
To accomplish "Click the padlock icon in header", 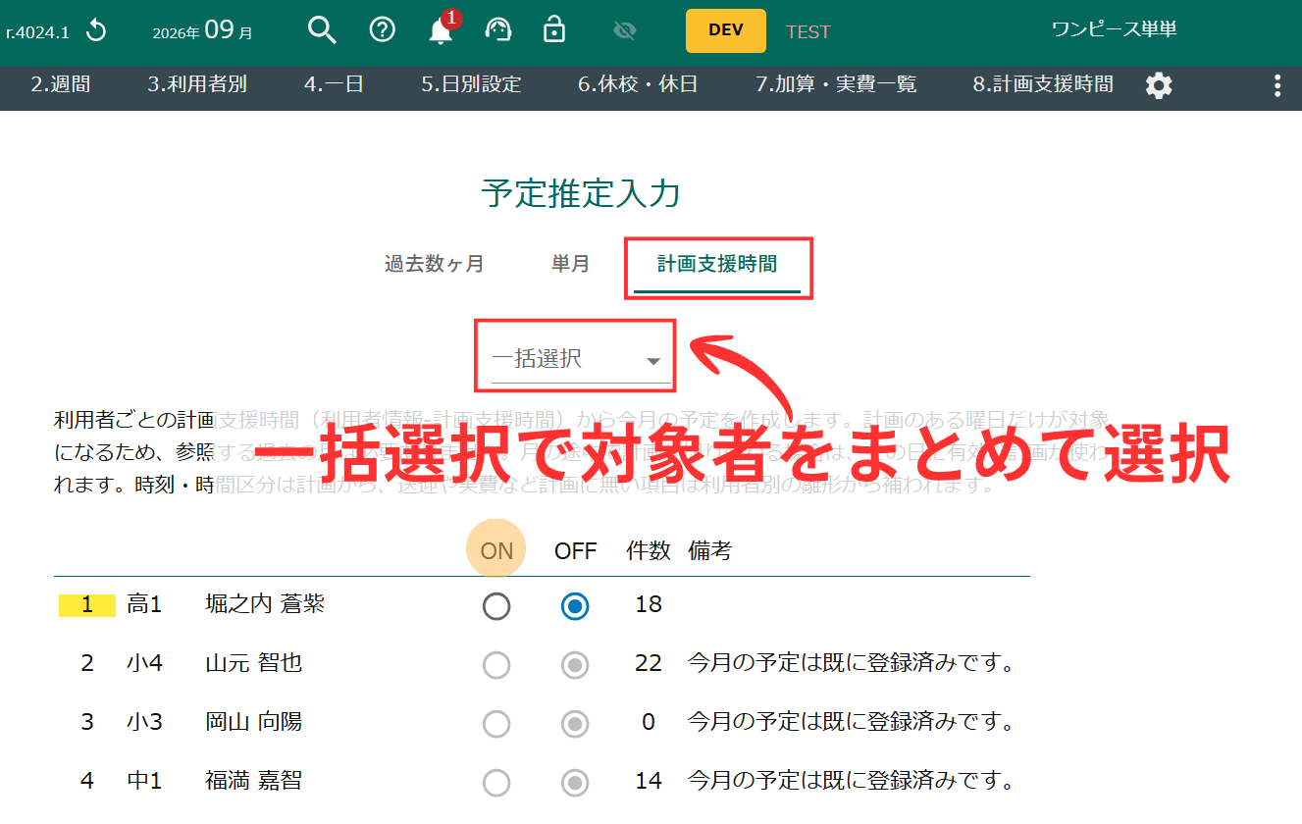I will [x=554, y=30].
